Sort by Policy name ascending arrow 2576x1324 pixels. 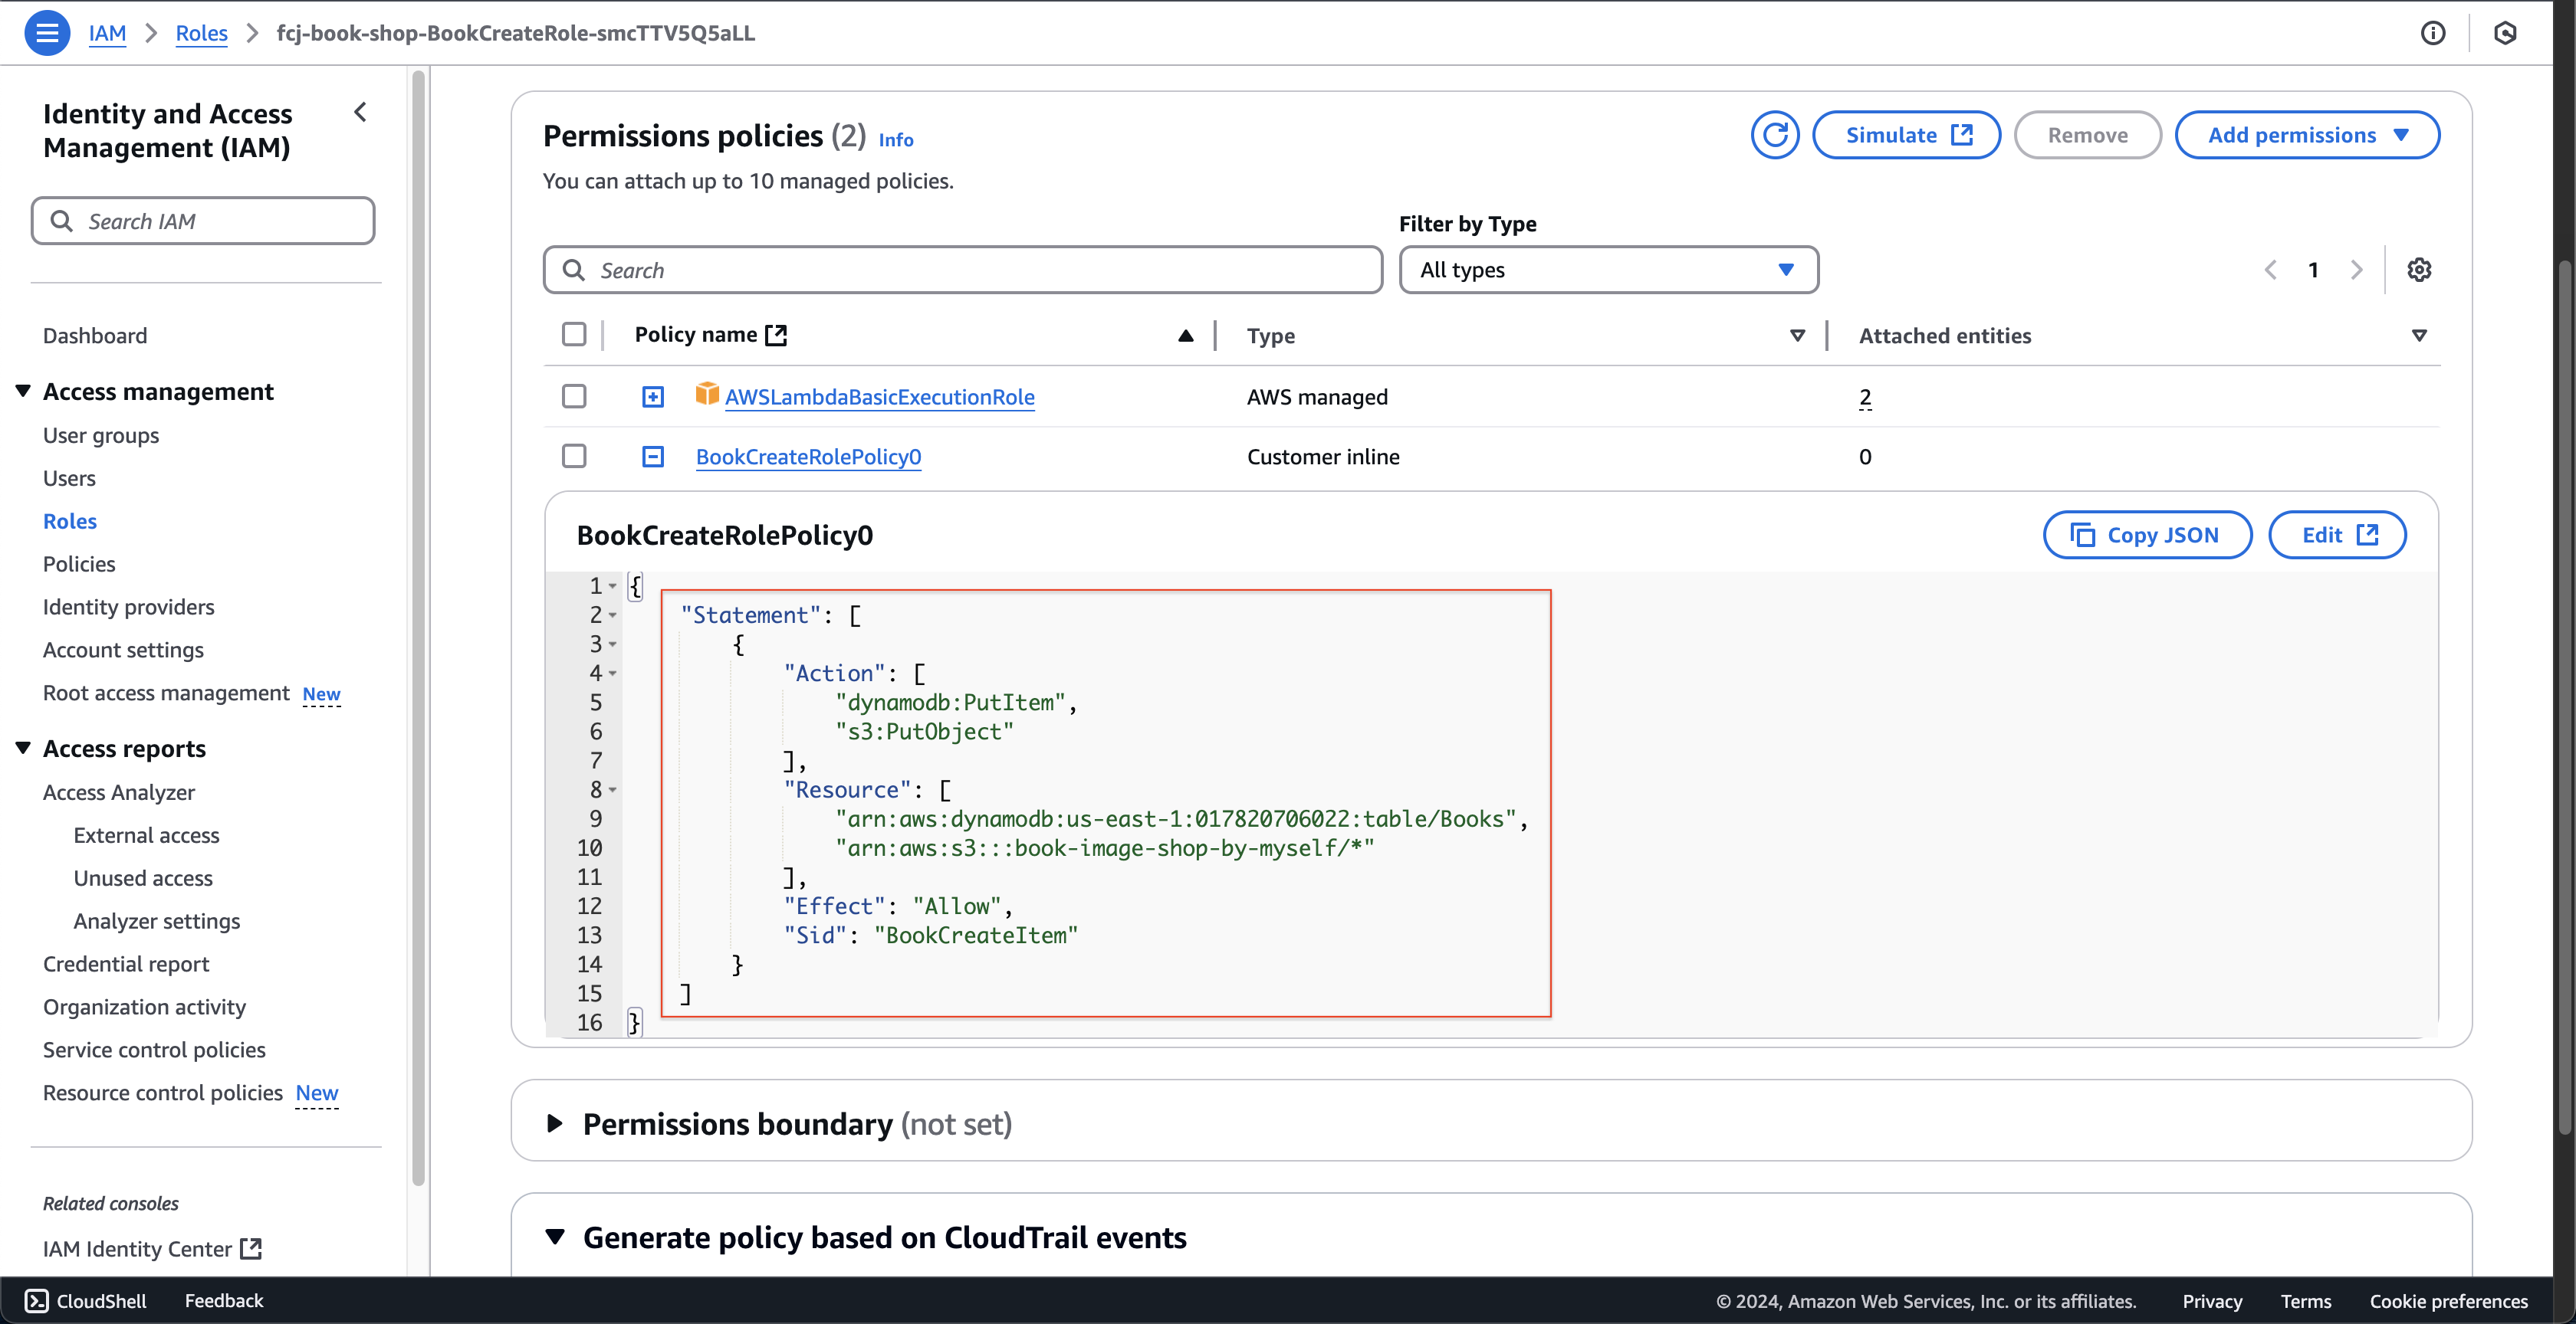1185,336
